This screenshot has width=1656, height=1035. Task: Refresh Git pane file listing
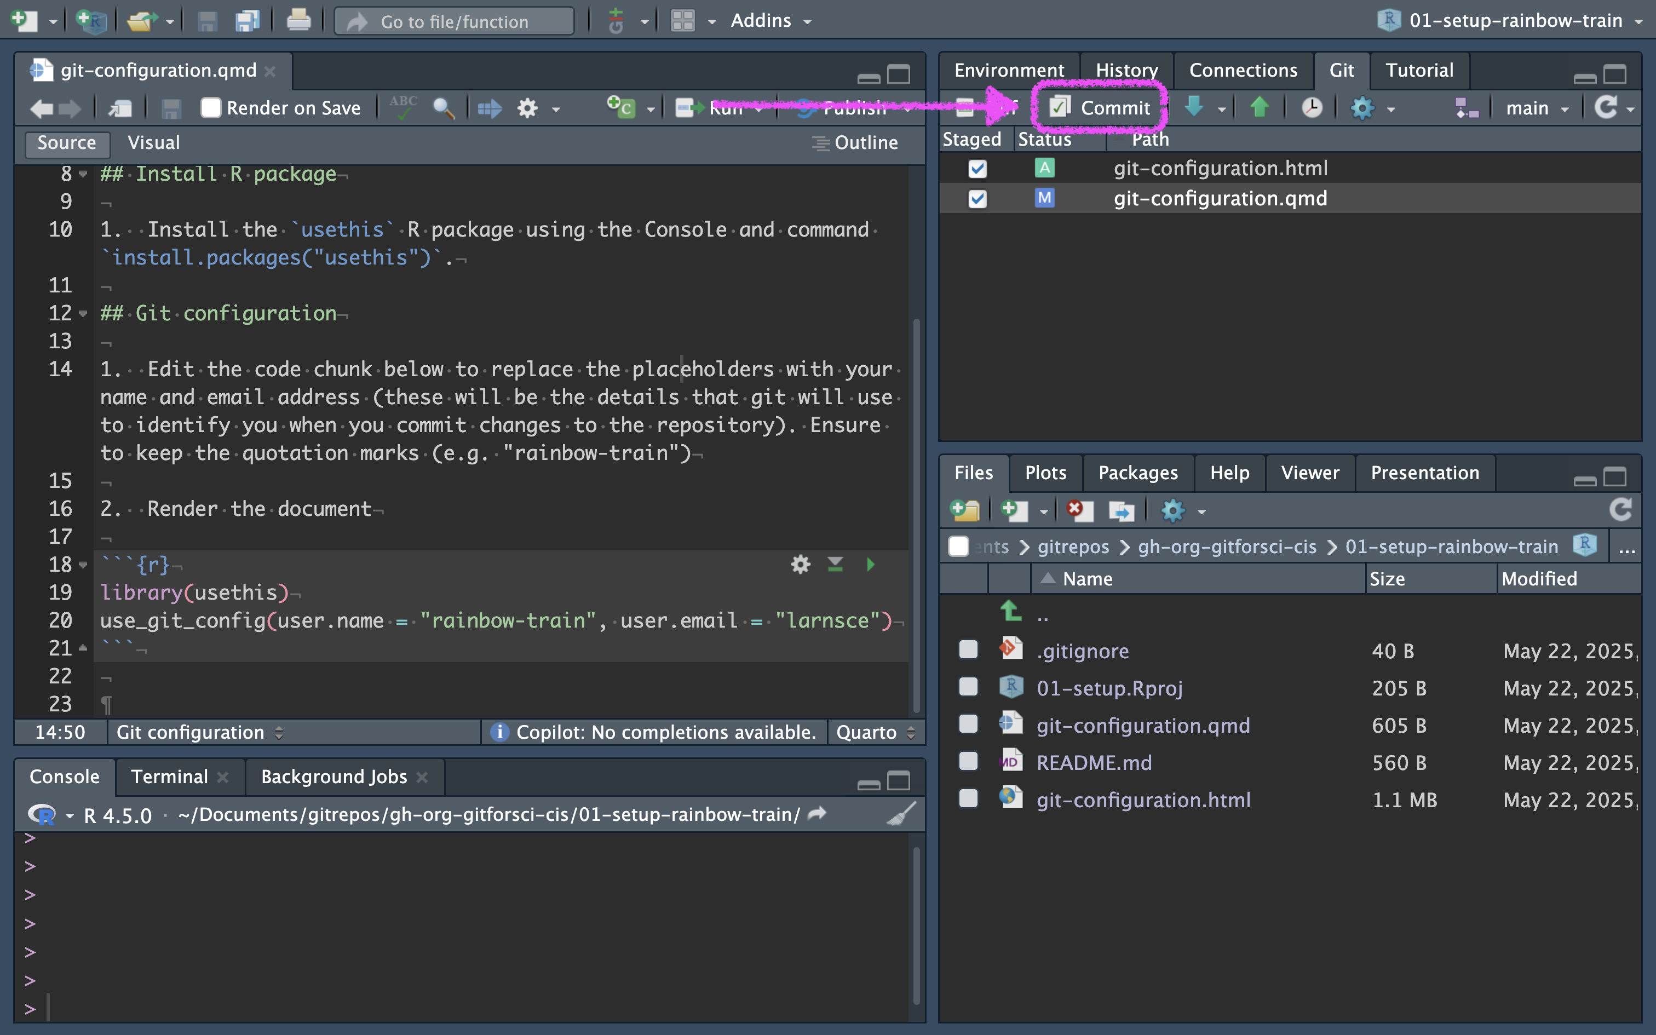tap(1606, 107)
